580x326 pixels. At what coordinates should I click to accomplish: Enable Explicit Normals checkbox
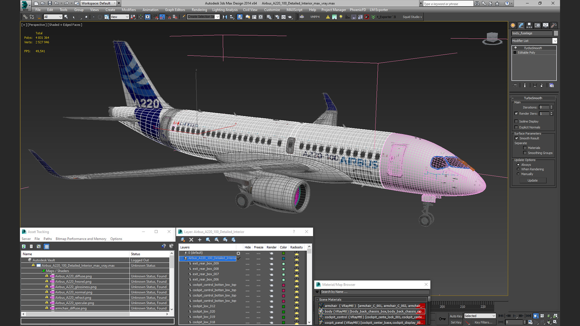click(x=516, y=127)
